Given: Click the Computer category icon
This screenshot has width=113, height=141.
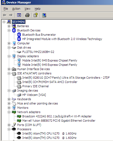Looking at the screenshot, I should point(14,43).
